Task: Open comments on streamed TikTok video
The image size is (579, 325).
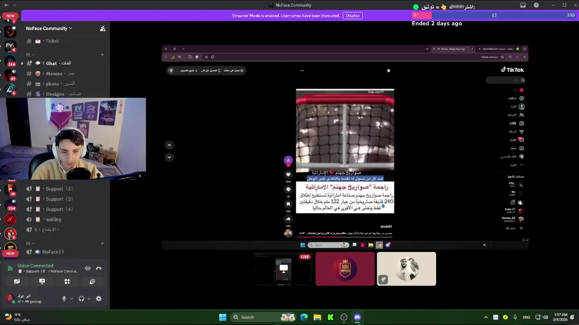Action: pos(288,190)
